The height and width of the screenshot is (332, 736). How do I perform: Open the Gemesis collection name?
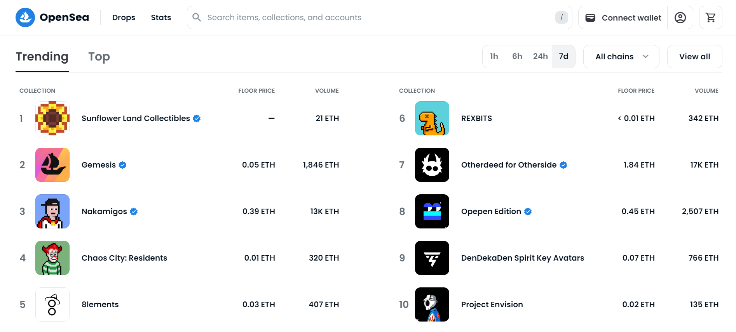(99, 165)
